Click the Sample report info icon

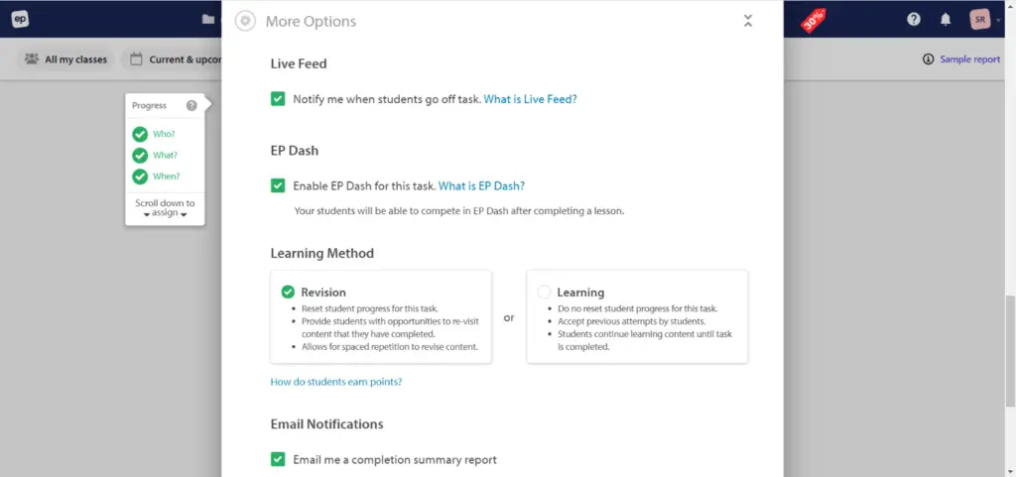click(x=929, y=60)
